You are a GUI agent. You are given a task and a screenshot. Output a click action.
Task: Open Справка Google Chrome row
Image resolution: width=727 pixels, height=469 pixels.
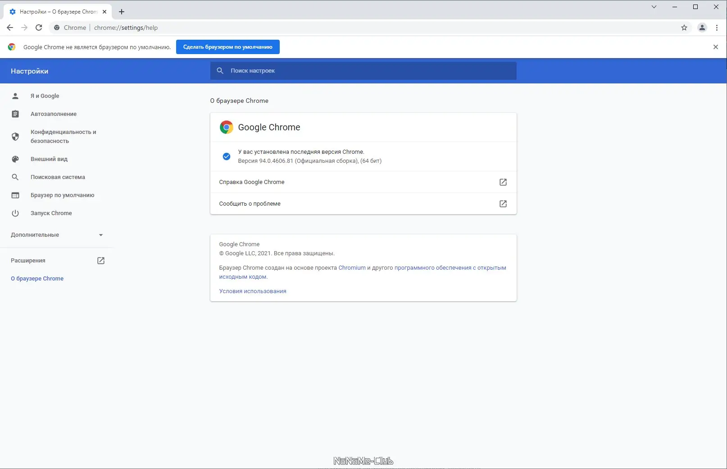pos(363,182)
